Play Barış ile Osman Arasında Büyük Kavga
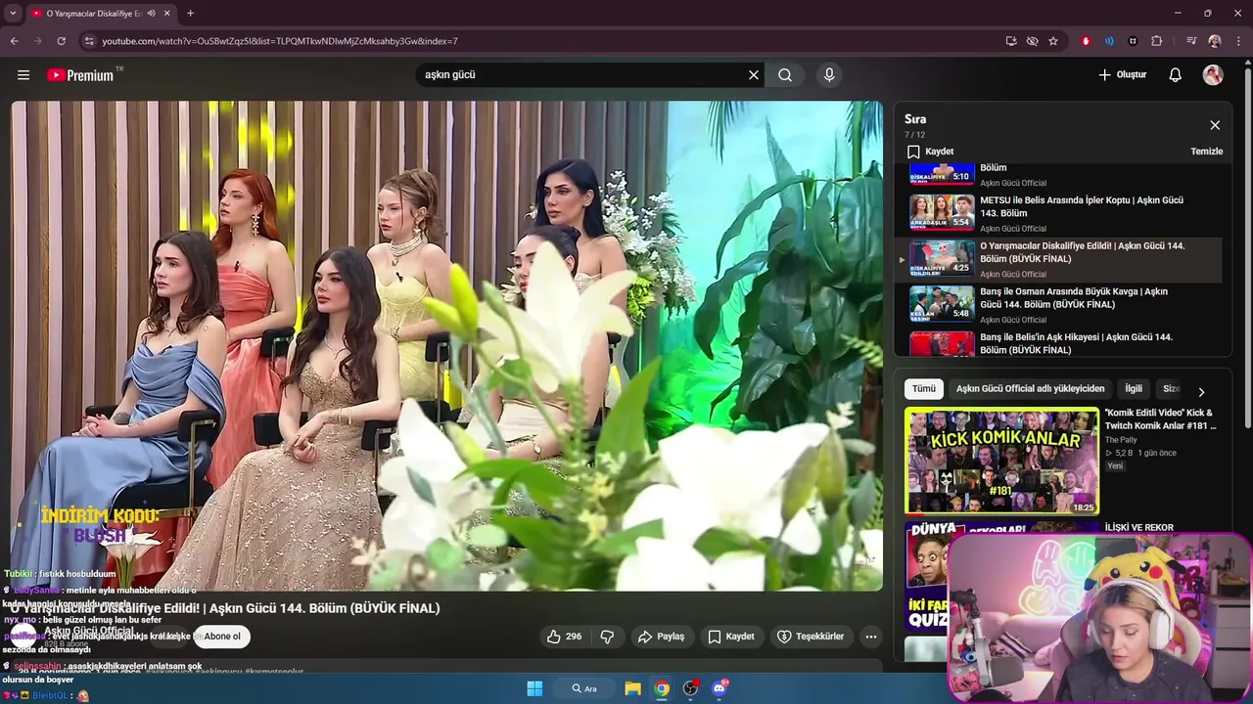This screenshot has width=1253, height=704. point(1065,304)
